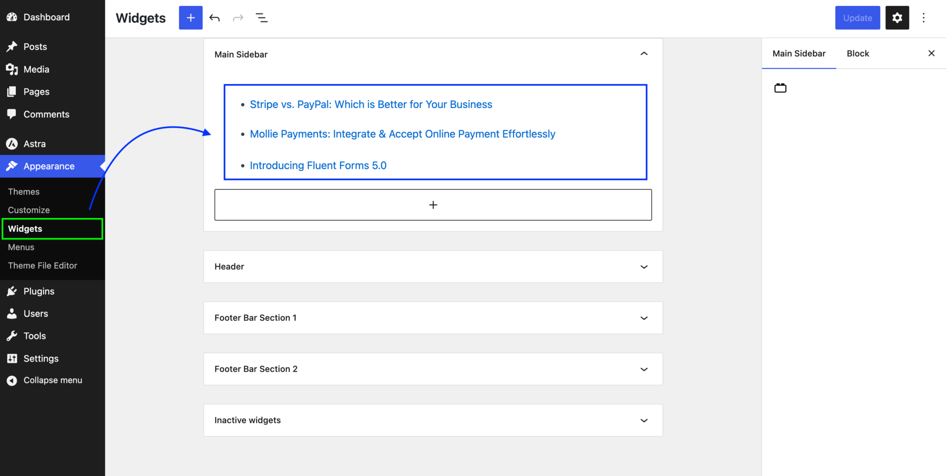Screen dimensions: 946x476
Task: Go to the Astra theme menu
Action: click(35, 144)
